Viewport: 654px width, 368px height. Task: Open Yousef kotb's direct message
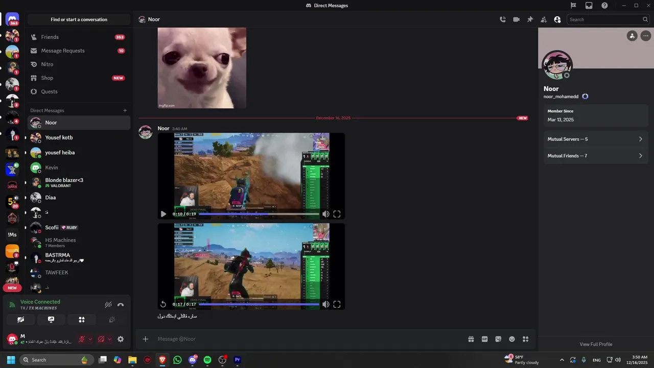click(x=79, y=137)
